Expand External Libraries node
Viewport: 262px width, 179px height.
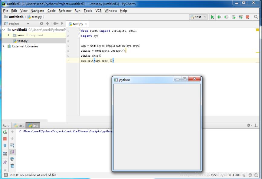coord(3,46)
